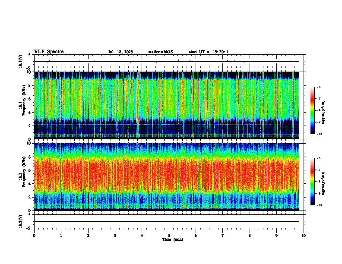Click the ch.1 voltage trace line
The height and width of the screenshot is (264, 342).
pos(167,61)
